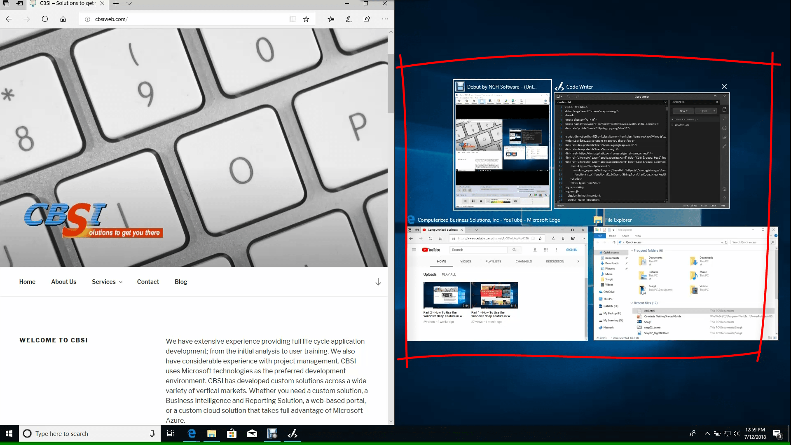Open the search panel in Code Writer sidebar
791x445 pixels.
pyautogui.click(x=725, y=118)
